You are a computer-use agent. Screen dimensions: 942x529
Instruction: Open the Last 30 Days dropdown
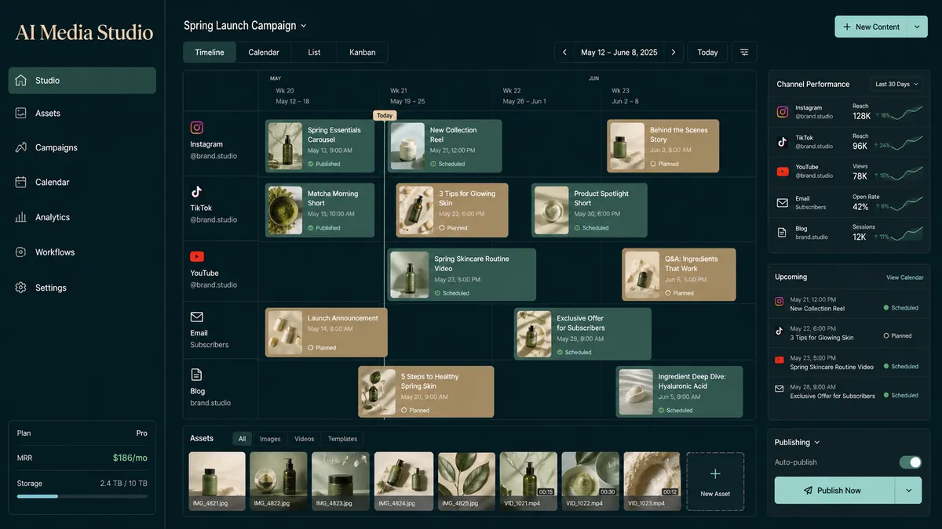[896, 84]
